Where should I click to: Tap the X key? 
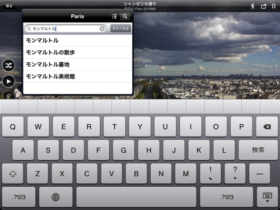click(62, 174)
